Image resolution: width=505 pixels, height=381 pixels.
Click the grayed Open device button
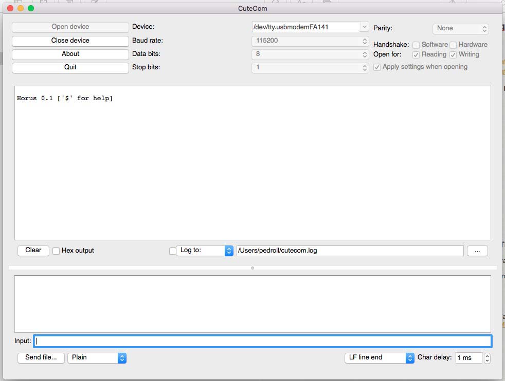70,27
